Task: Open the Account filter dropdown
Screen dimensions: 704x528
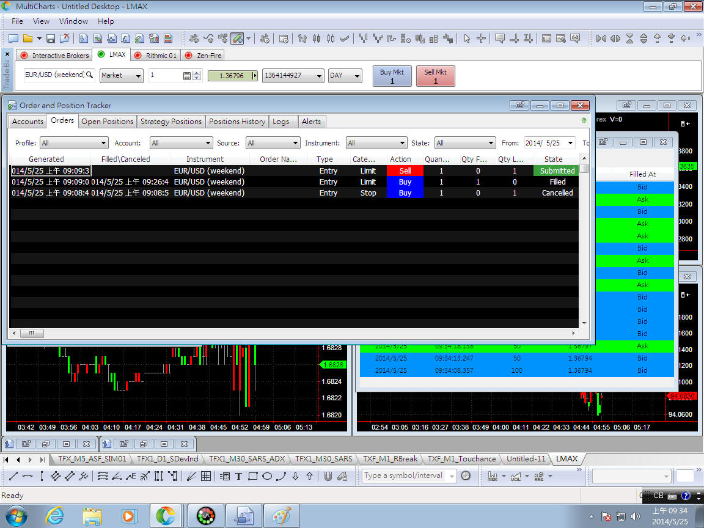Action: tap(181, 143)
